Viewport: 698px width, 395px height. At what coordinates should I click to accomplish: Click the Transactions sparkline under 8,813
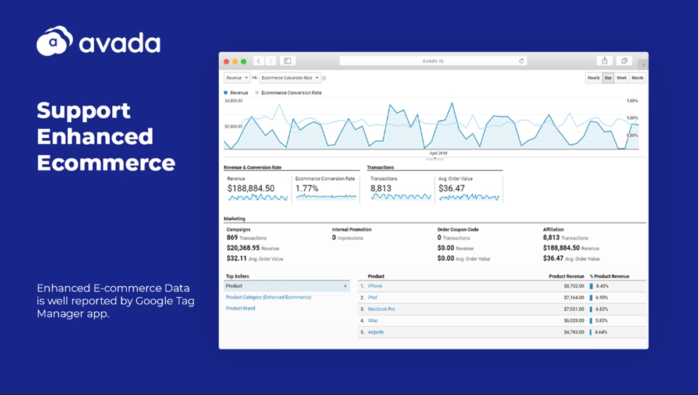coord(401,197)
